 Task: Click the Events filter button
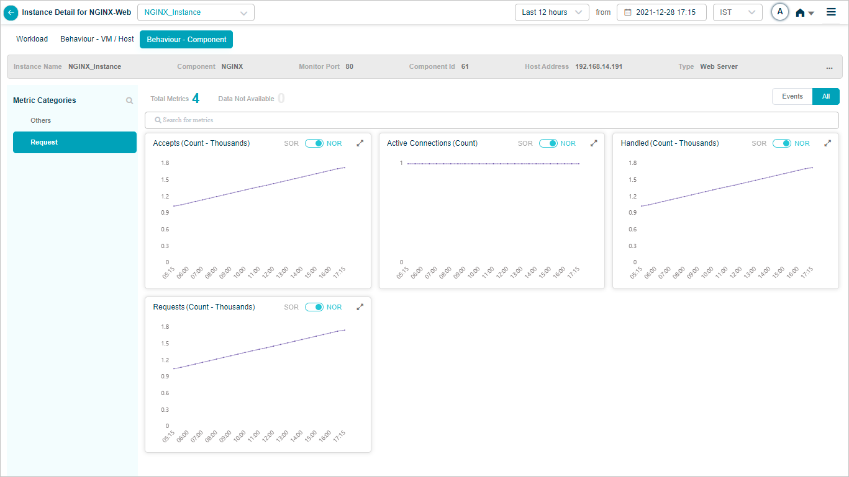point(792,96)
